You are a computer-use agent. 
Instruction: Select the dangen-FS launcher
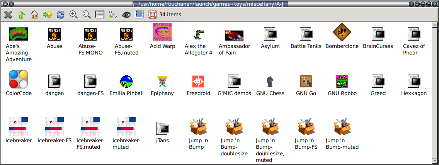click(90, 81)
